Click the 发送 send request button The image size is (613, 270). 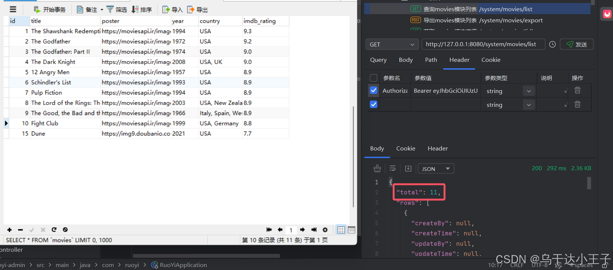point(576,44)
